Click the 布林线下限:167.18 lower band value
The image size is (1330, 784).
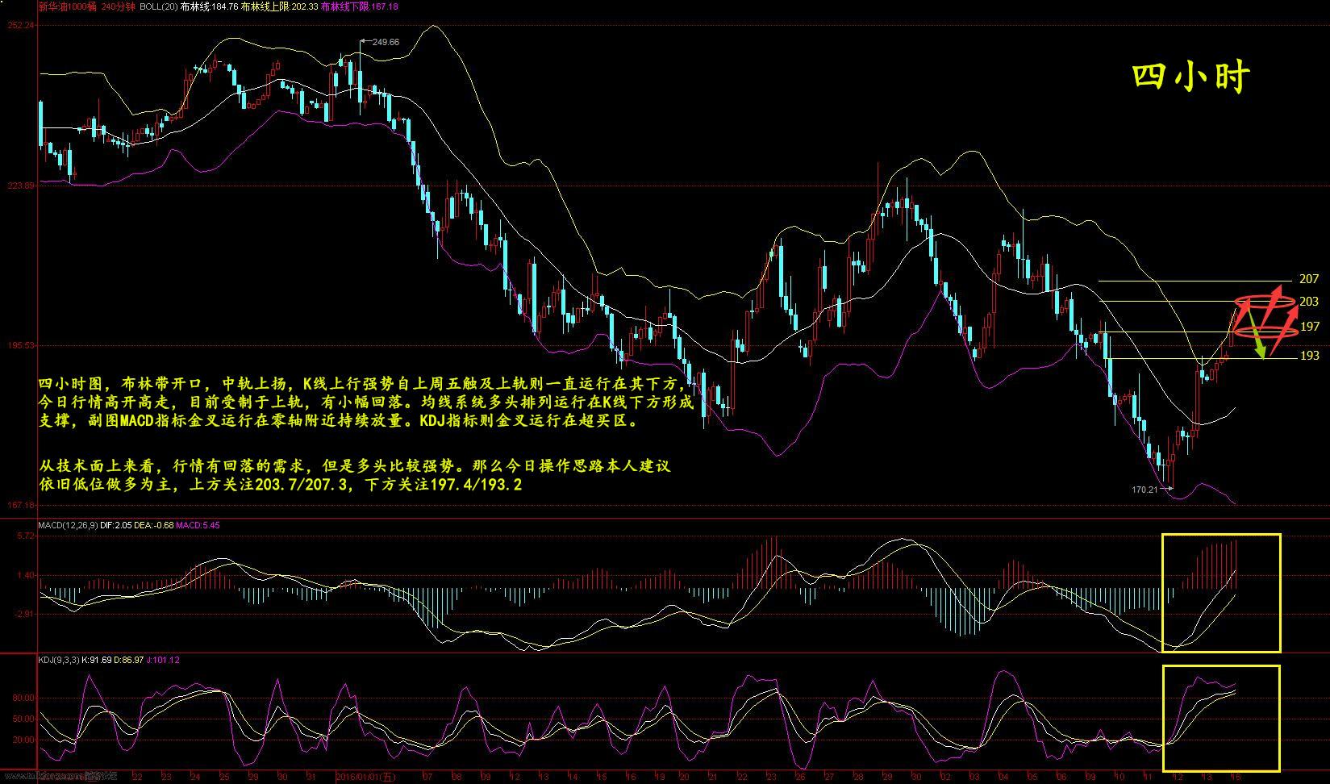tap(359, 6)
